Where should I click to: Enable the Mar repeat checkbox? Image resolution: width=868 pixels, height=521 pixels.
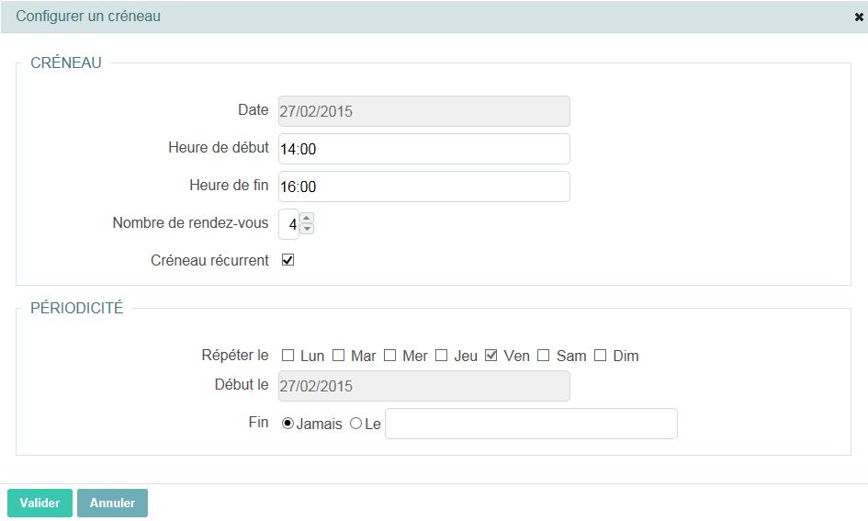click(338, 356)
